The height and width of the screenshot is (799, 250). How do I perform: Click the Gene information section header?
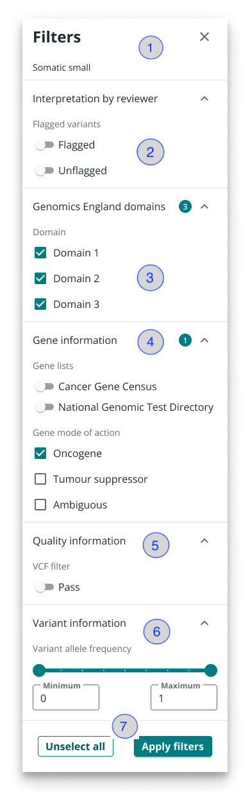[75, 341]
